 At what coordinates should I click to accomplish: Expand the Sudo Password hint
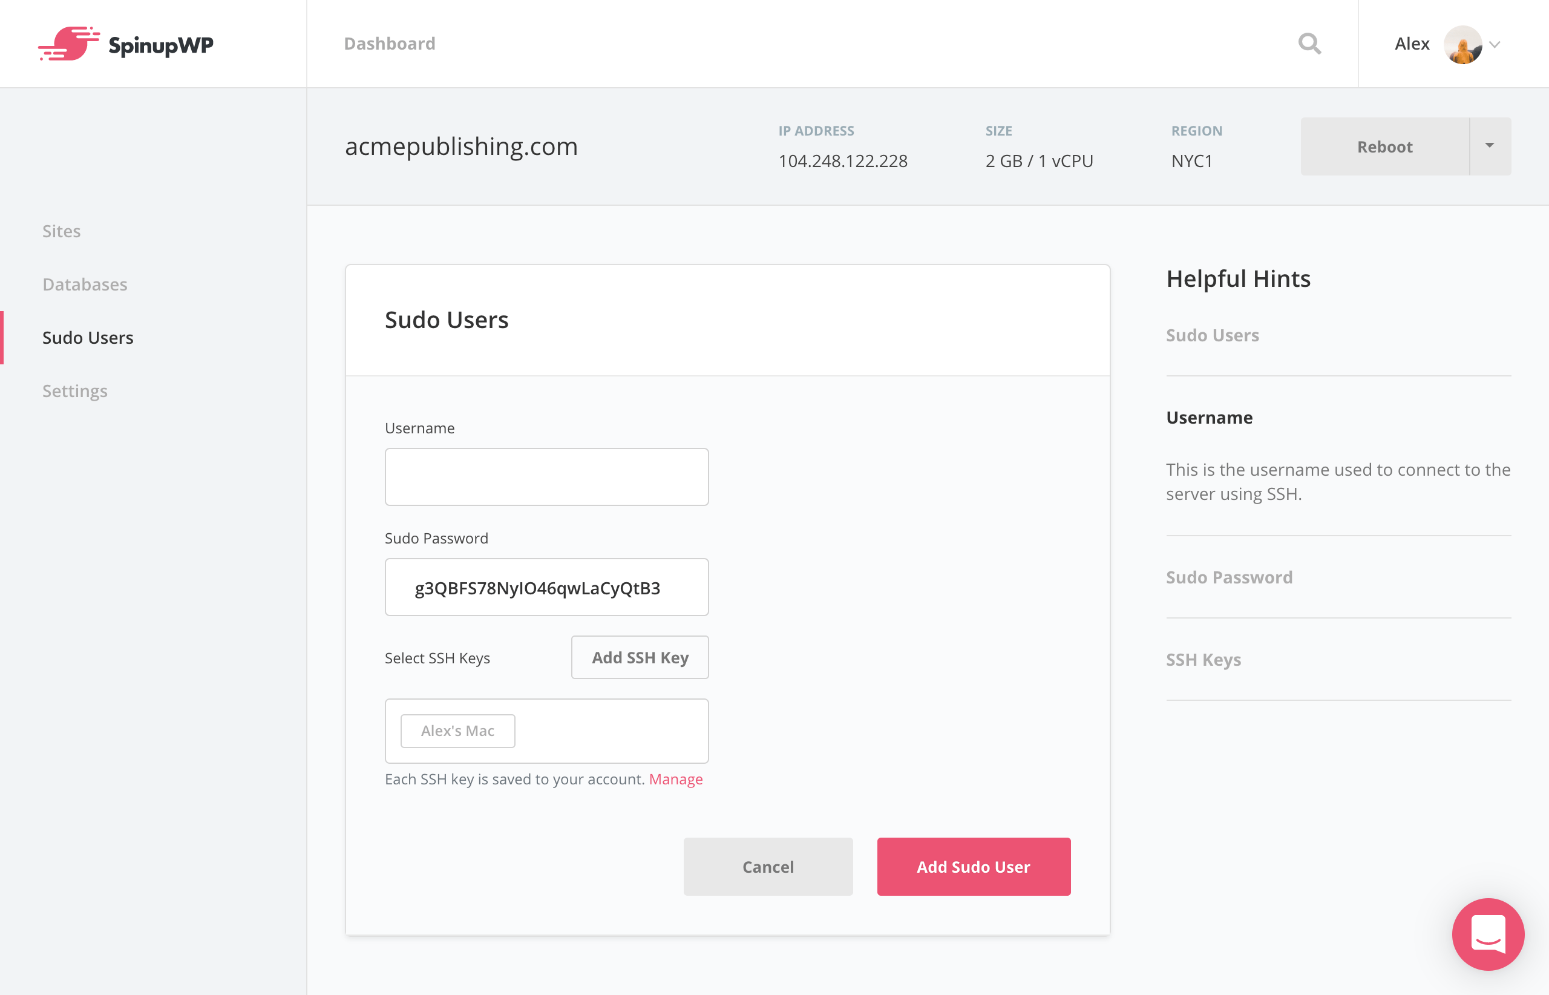click(1228, 577)
